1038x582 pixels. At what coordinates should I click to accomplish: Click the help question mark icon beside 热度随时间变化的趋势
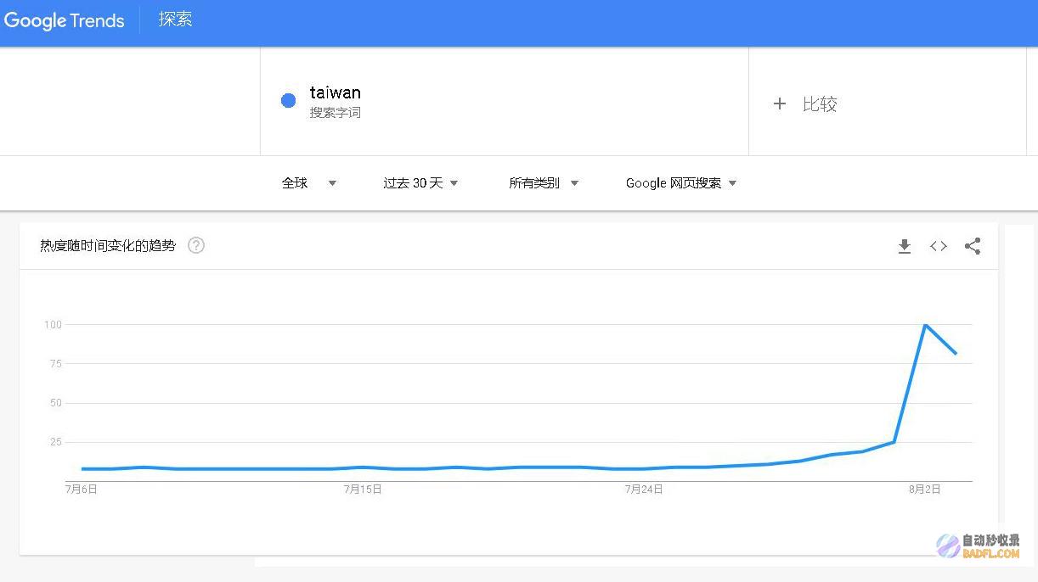(x=196, y=245)
